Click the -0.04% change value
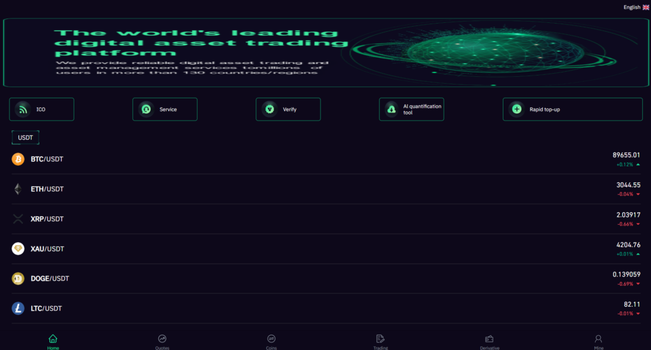The image size is (651, 350). click(625, 194)
